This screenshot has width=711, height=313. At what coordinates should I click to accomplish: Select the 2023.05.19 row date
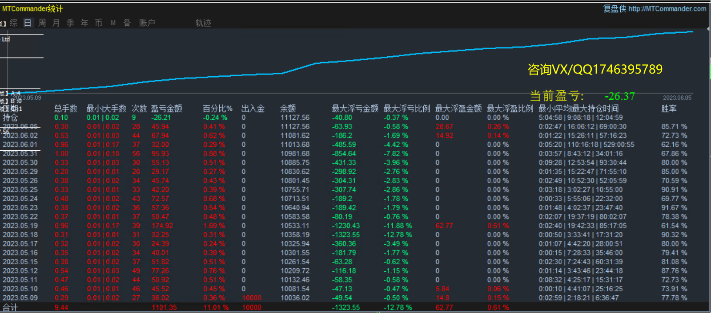pos(20,226)
